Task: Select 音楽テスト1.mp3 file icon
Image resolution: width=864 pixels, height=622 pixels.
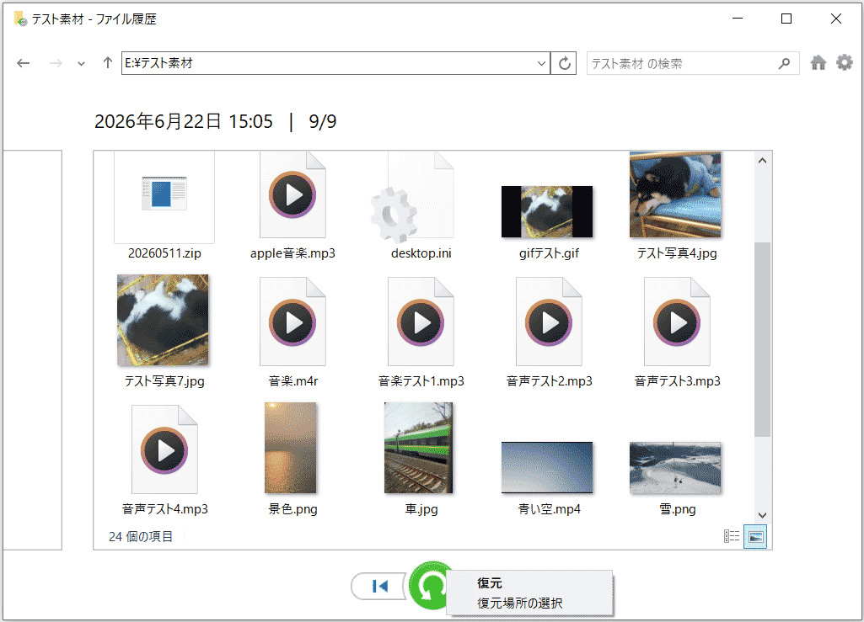Action: pos(421,322)
